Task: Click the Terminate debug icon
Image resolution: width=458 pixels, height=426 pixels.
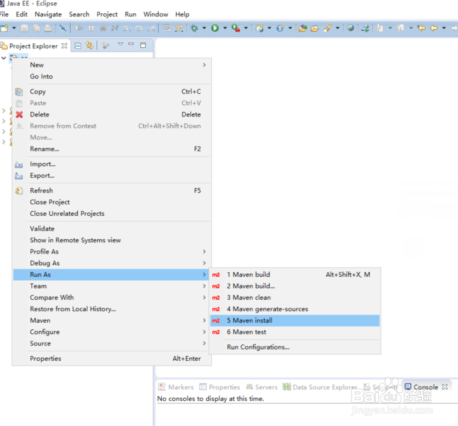Action: (x=103, y=29)
